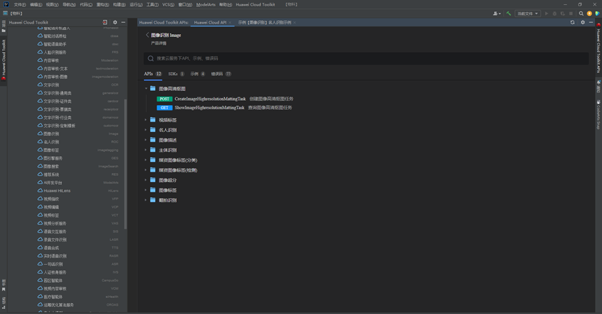The width and height of the screenshot is (602, 314).
Task: Close the Huawei Cloud API tab
Action: point(230,23)
